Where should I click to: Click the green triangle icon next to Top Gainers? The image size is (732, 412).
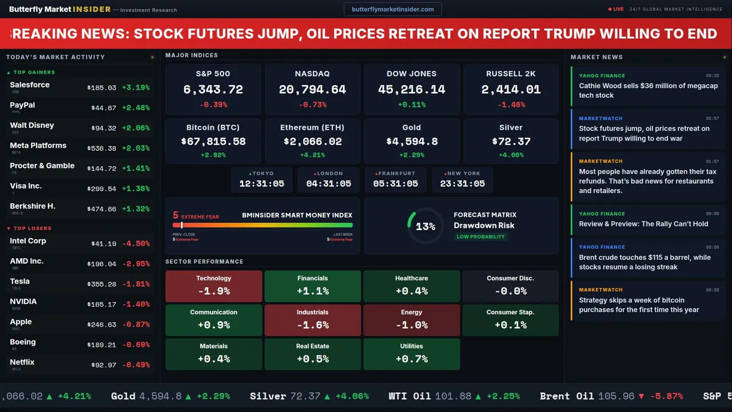[9, 73]
